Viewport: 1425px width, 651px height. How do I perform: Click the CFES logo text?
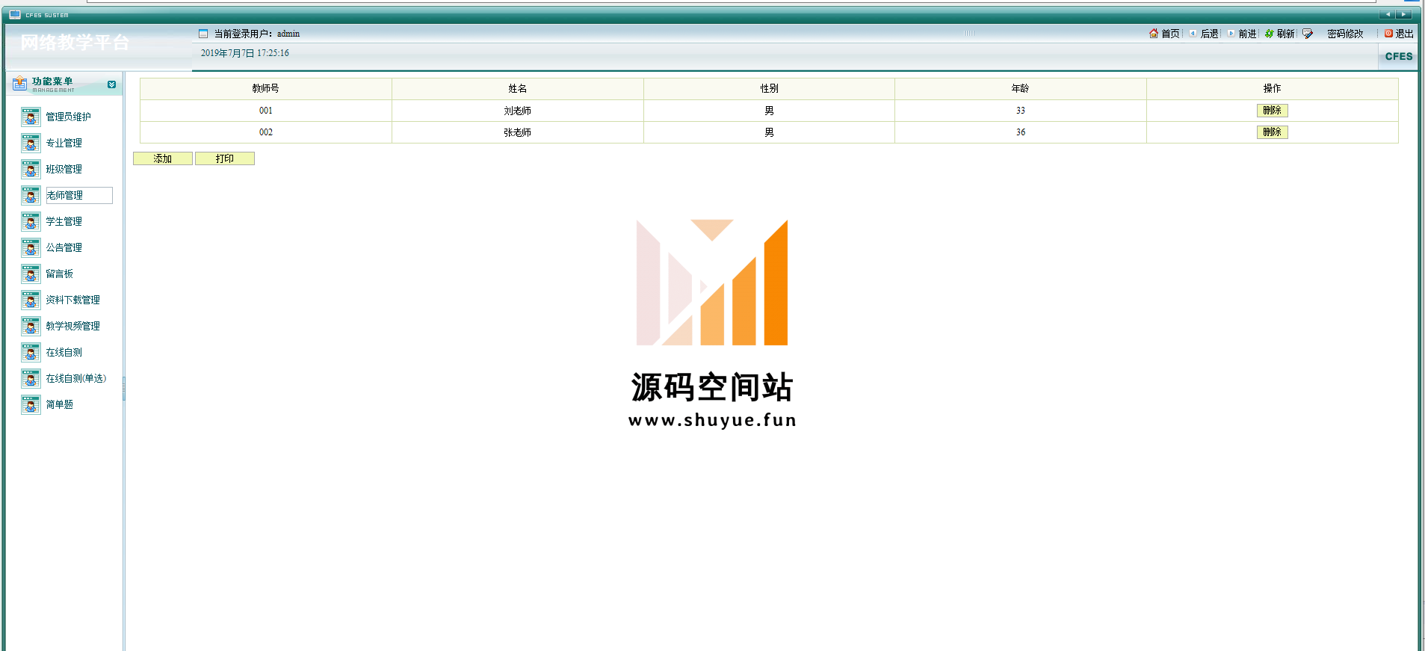1399,57
